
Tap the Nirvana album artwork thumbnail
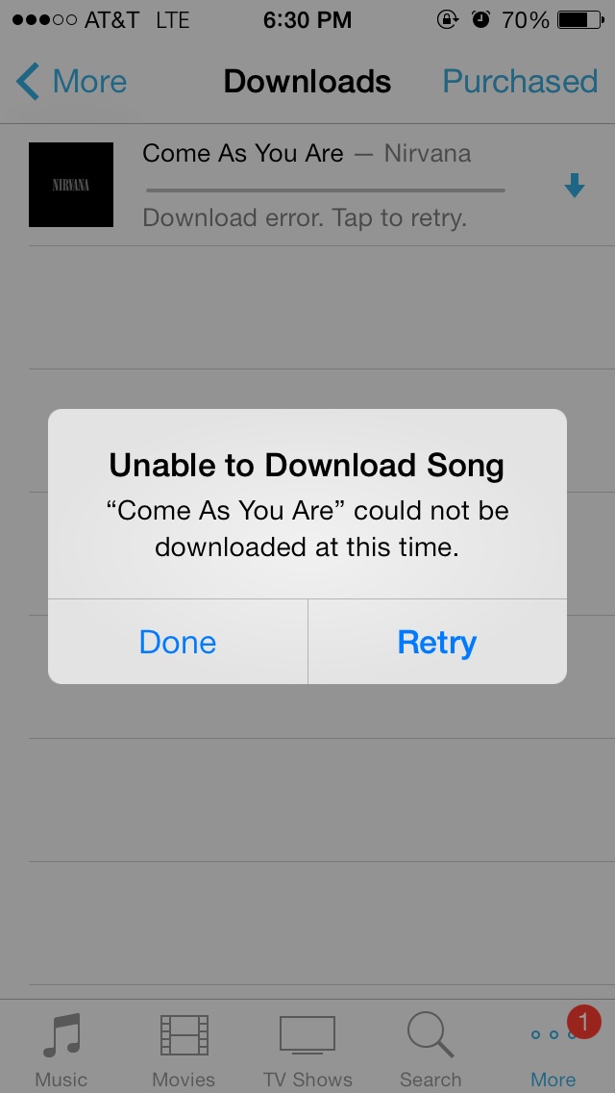coord(71,185)
